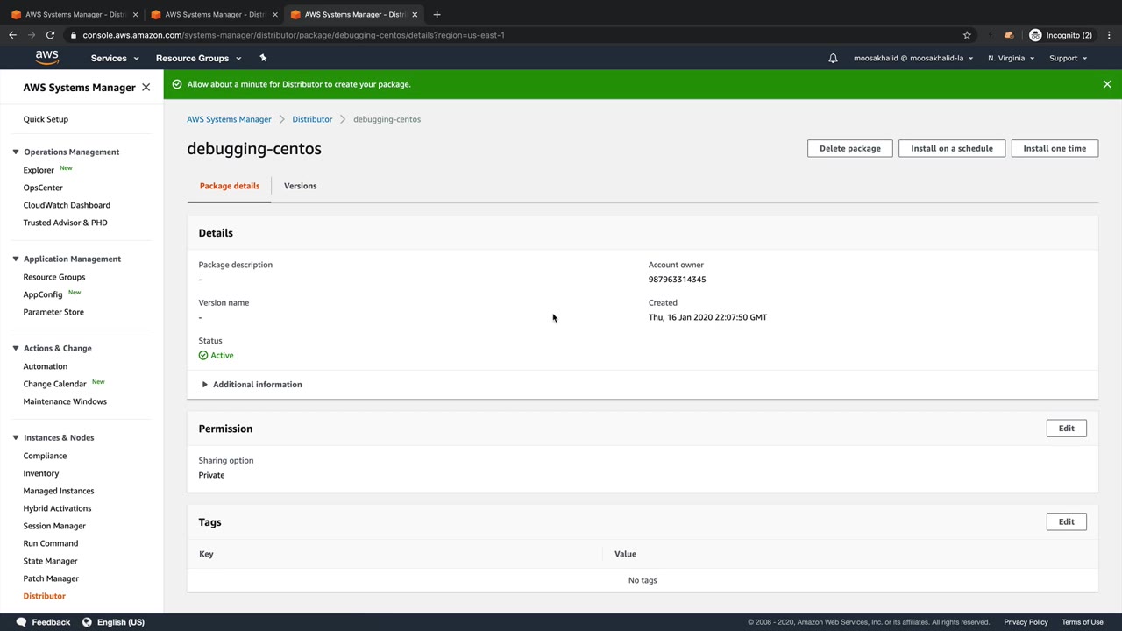Select the Package details tab
Image resolution: width=1122 pixels, height=631 pixels.
click(x=229, y=186)
